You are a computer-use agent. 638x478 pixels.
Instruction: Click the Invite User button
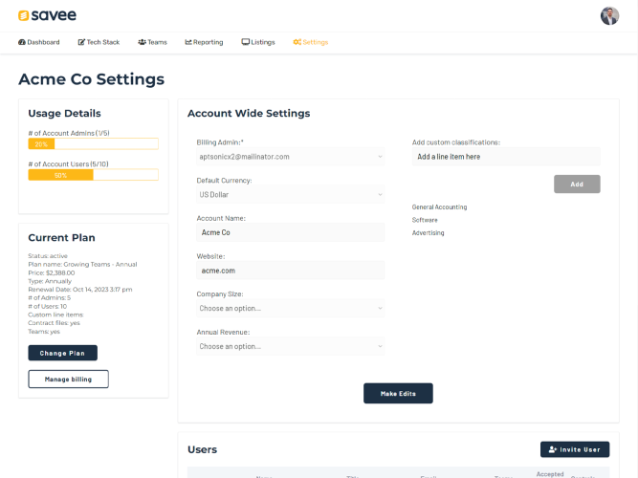(x=575, y=449)
